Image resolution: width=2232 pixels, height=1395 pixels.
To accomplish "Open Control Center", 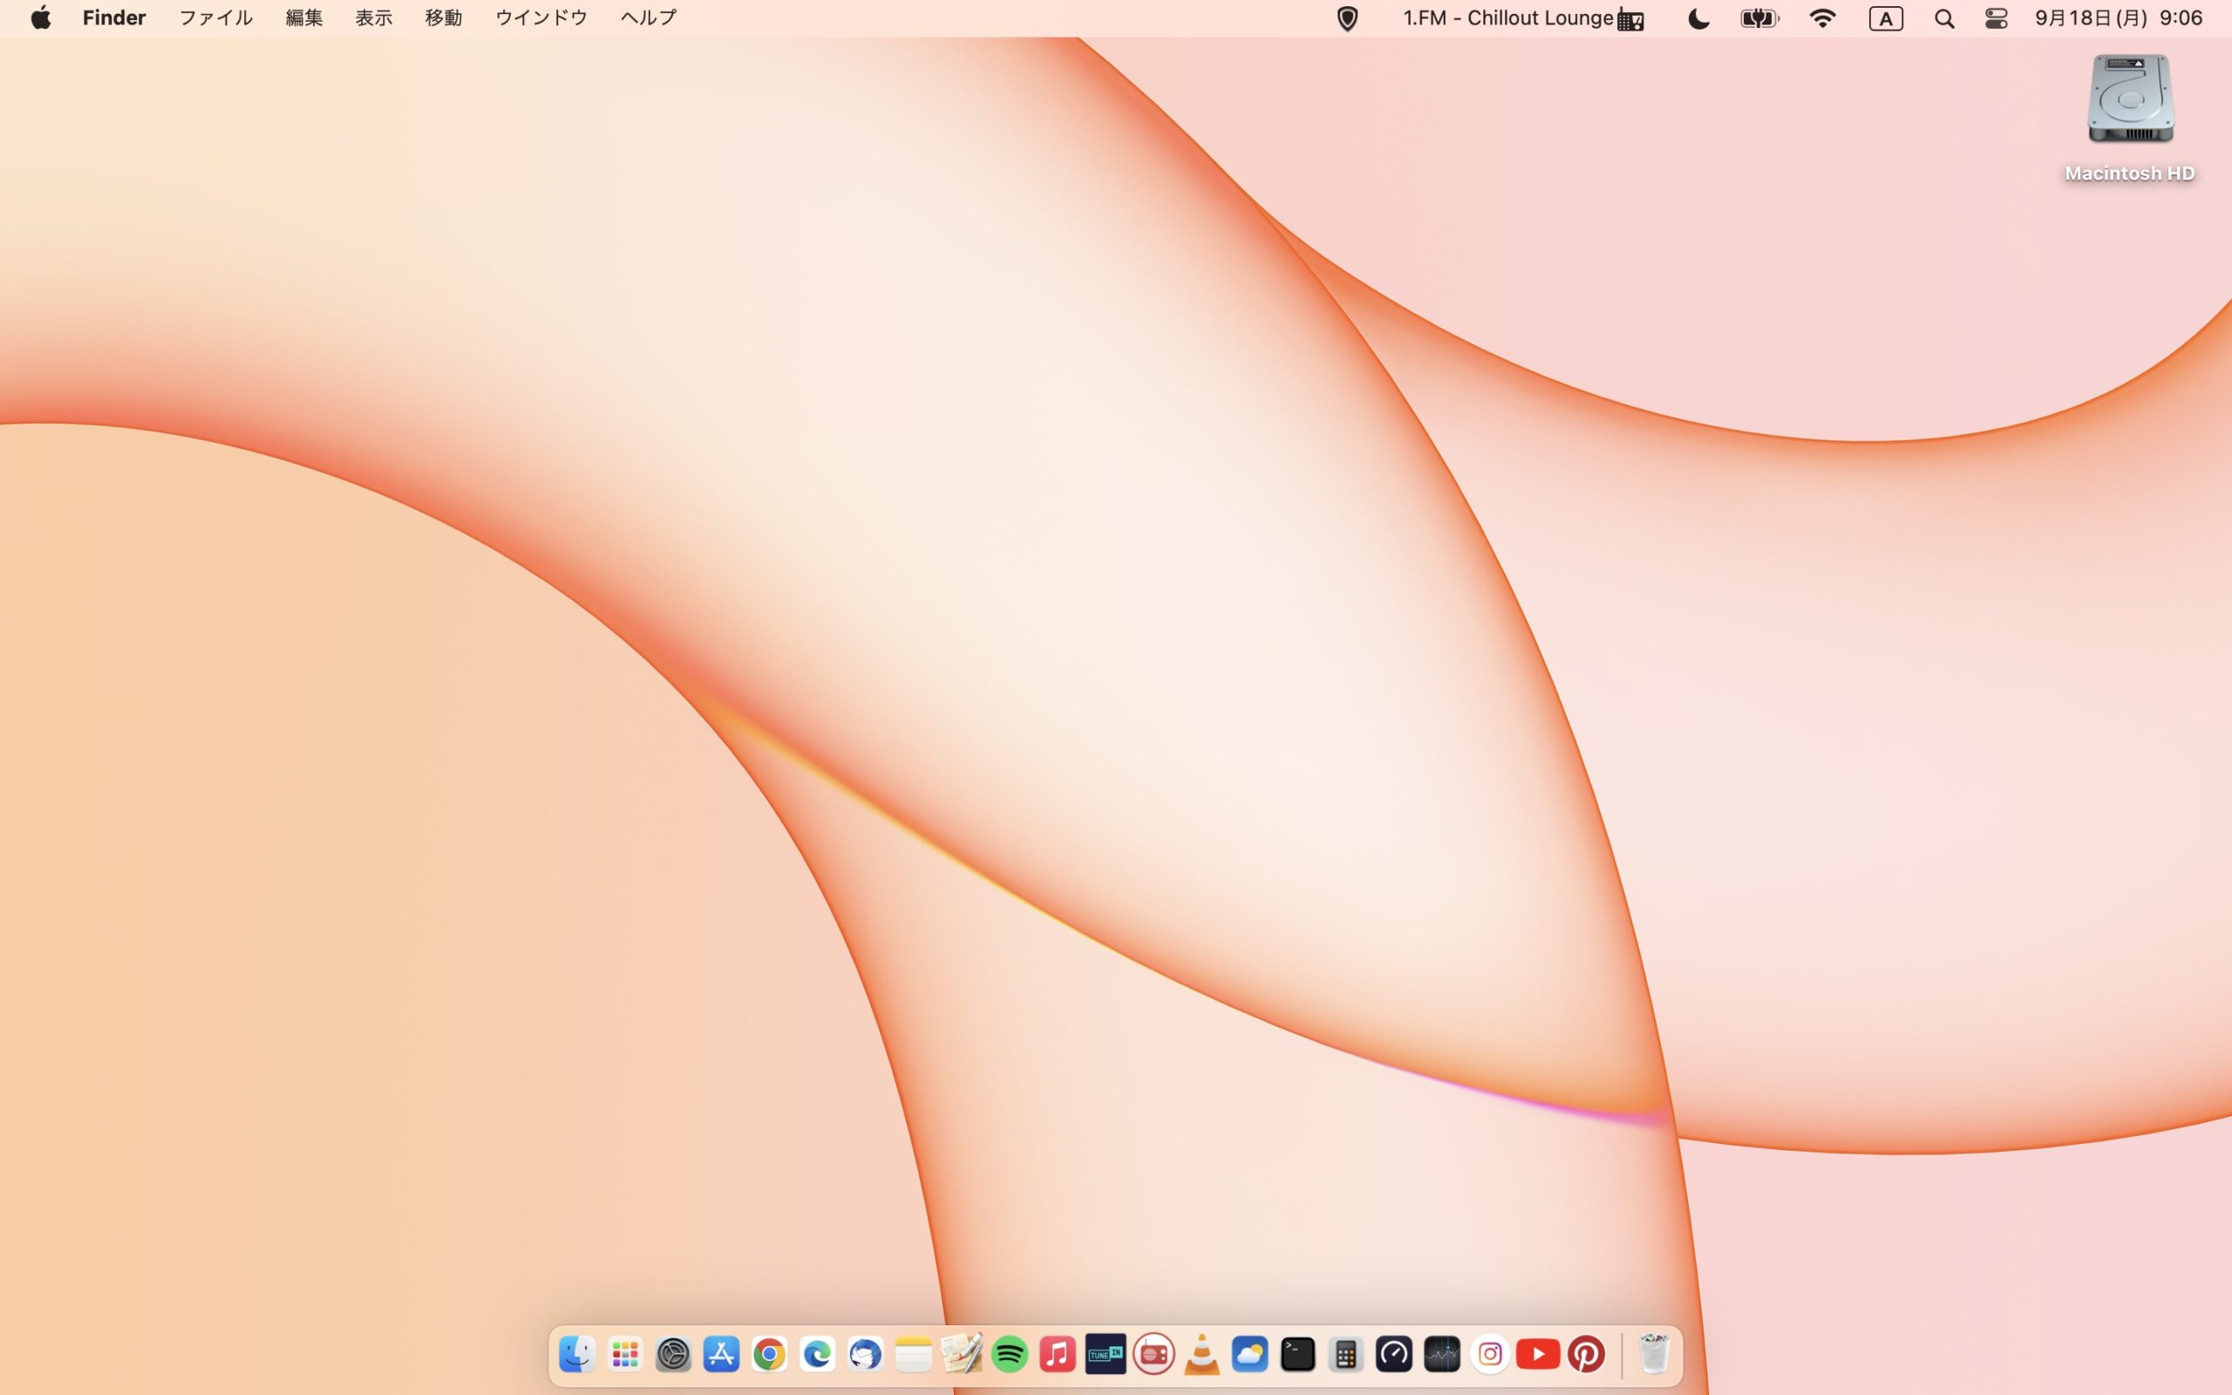I will click(1996, 18).
